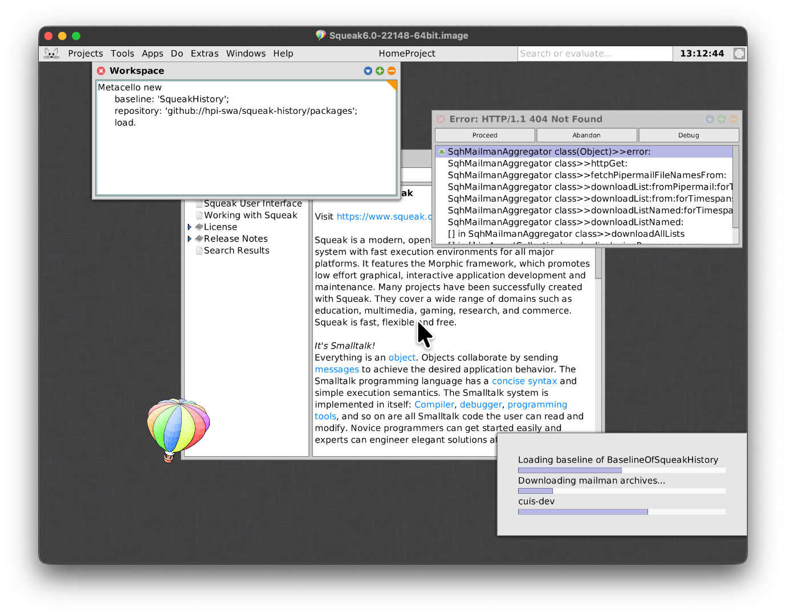
Task: Click the hot air balloon icon
Action: 178,428
